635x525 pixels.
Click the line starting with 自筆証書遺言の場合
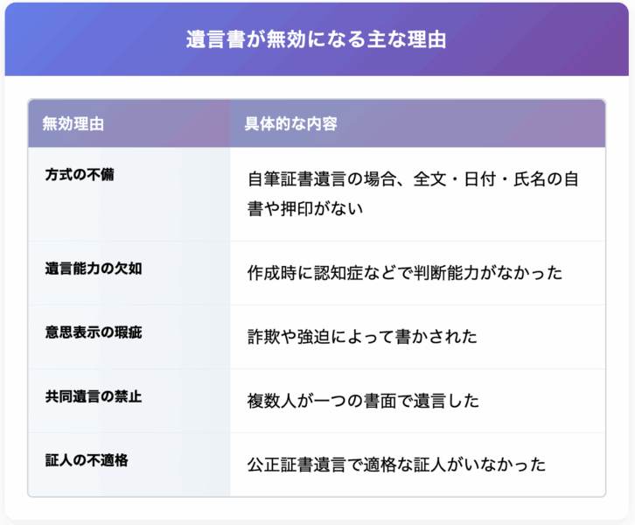click(413, 179)
